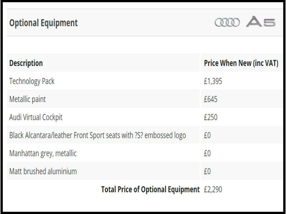
Task: Click the word Equipment in the title
Action: [59, 23]
